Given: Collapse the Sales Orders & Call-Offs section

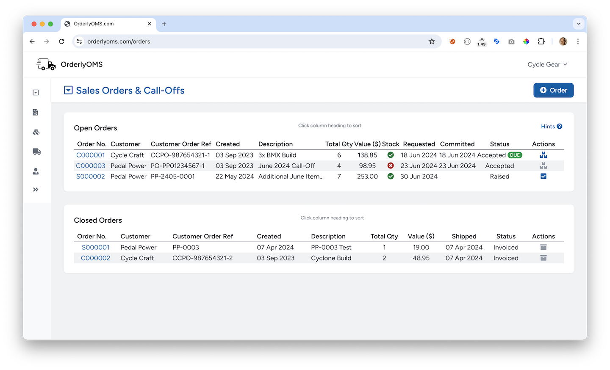Looking at the screenshot, I should click(68, 90).
